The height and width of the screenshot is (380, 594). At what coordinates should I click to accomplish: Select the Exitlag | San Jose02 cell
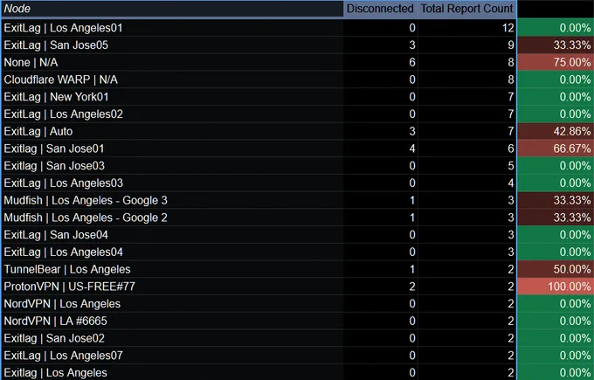172,338
